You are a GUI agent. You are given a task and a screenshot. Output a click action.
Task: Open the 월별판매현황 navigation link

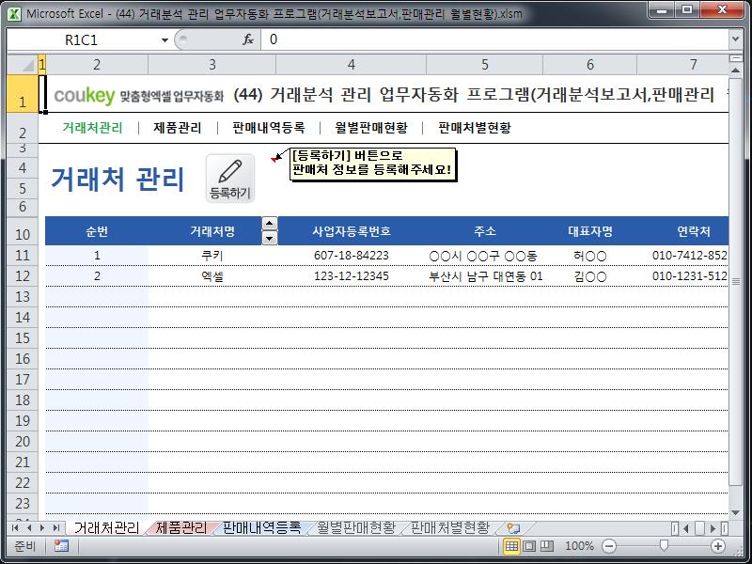(x=371, y=128)
